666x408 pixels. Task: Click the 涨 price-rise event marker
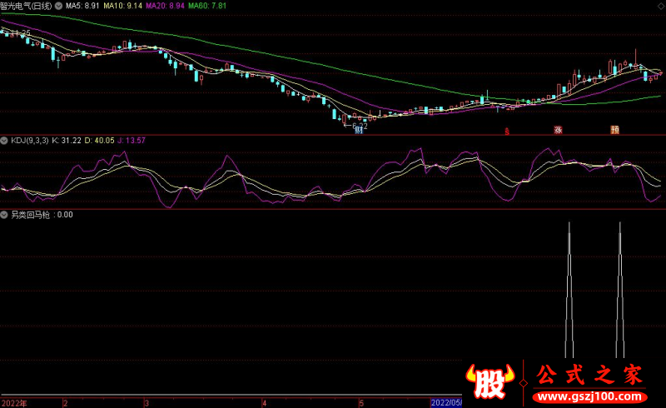coord(558,130)
